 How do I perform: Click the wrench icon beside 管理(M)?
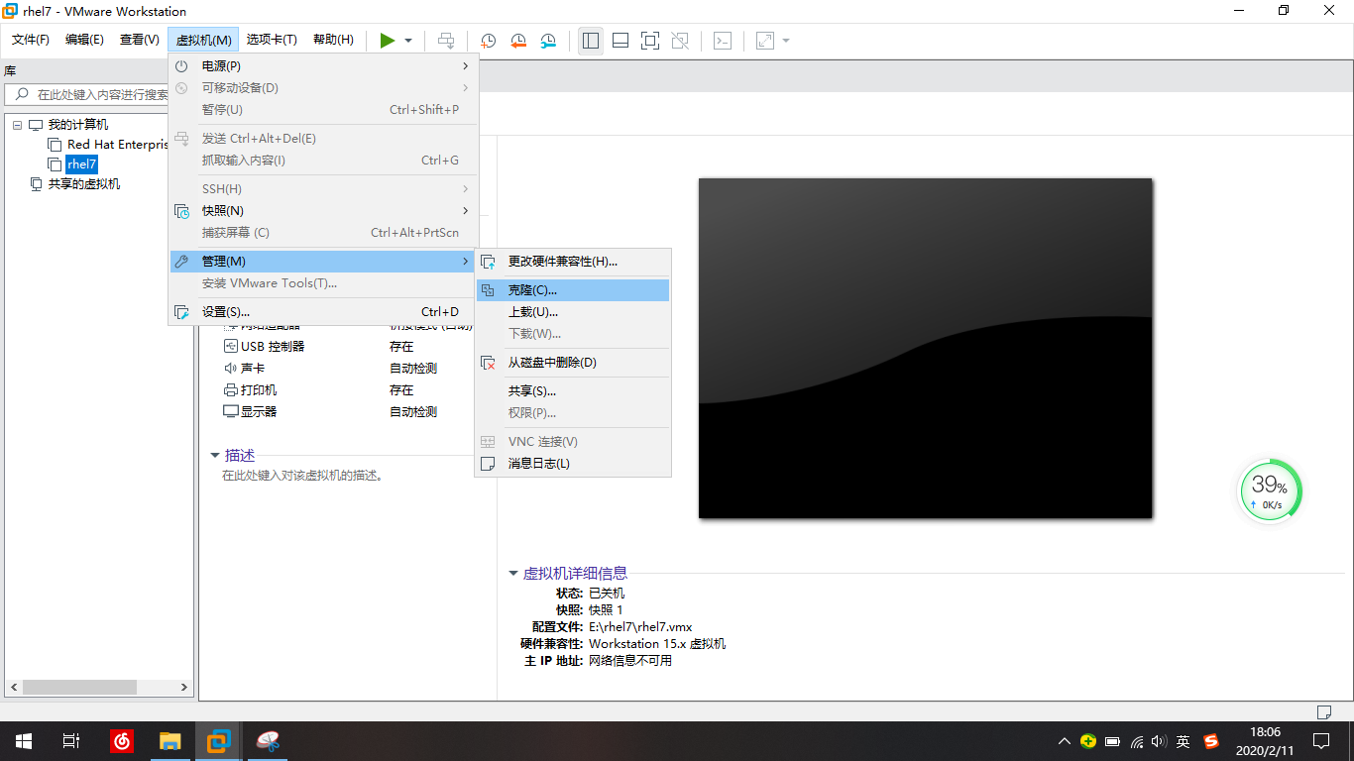(181, 262)
